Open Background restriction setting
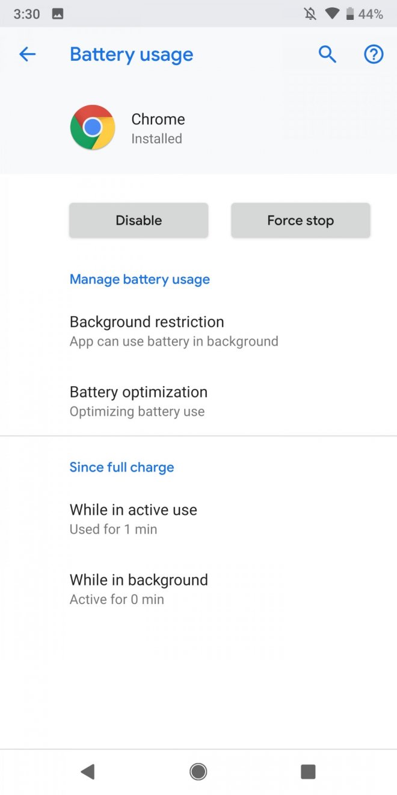Screen dimensions: 397x795 (174, 331)
